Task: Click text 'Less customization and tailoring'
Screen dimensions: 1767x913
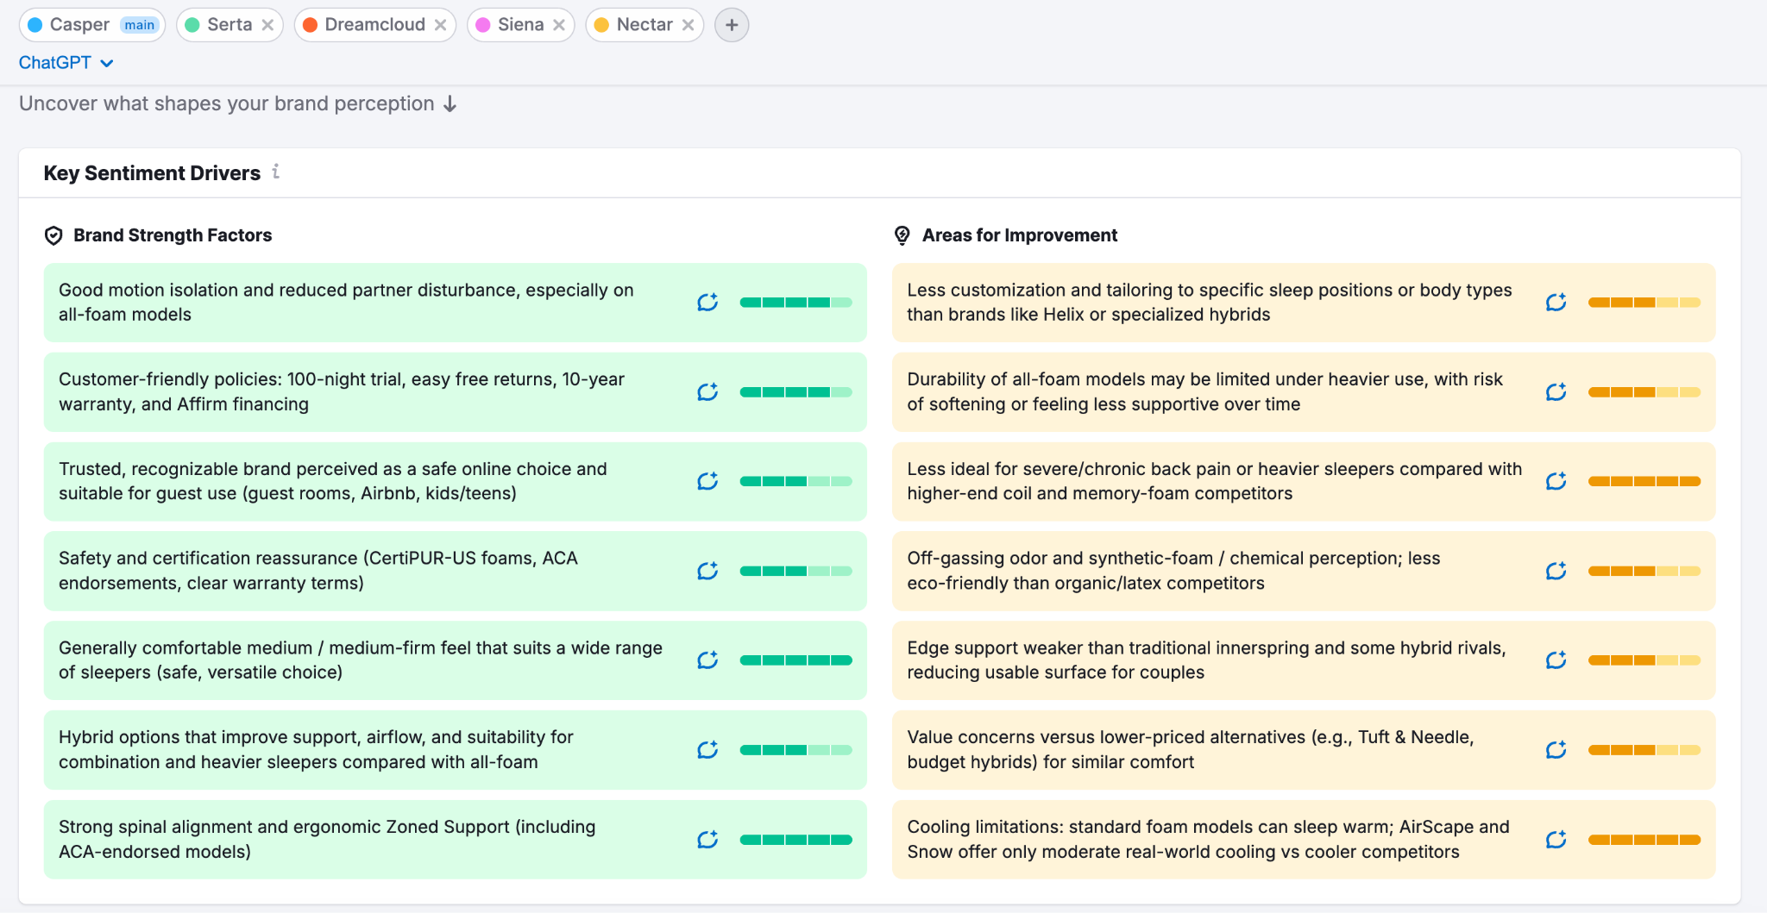Action: (1045, 291)
